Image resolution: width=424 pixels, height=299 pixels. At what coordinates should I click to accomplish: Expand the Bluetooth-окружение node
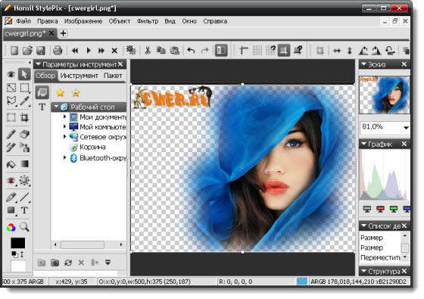[x=64, y=157]
